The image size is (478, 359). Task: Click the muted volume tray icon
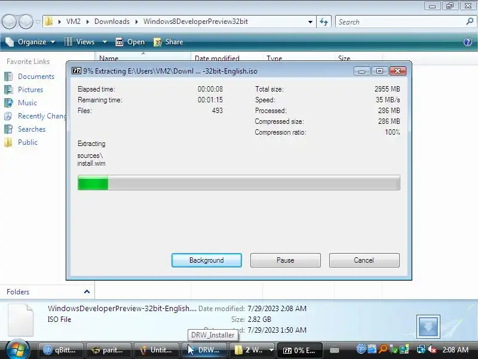point(431,349)
